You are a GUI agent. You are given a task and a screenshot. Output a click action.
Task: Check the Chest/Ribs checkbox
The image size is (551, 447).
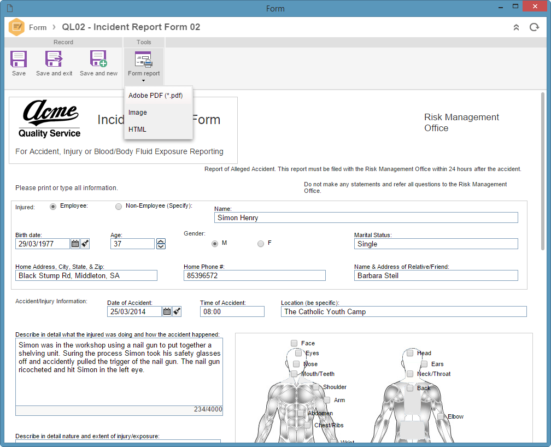click(307, 425)
